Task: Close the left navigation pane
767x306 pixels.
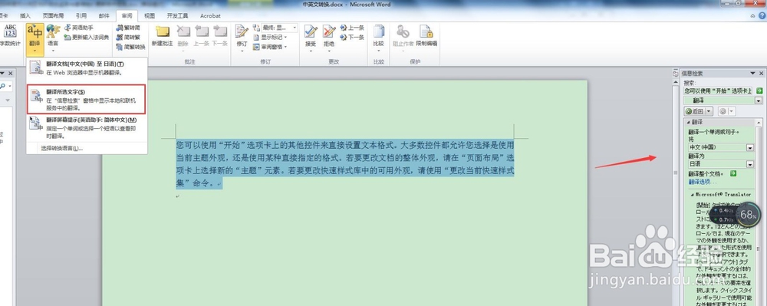Action: click(x=10, y=74)
